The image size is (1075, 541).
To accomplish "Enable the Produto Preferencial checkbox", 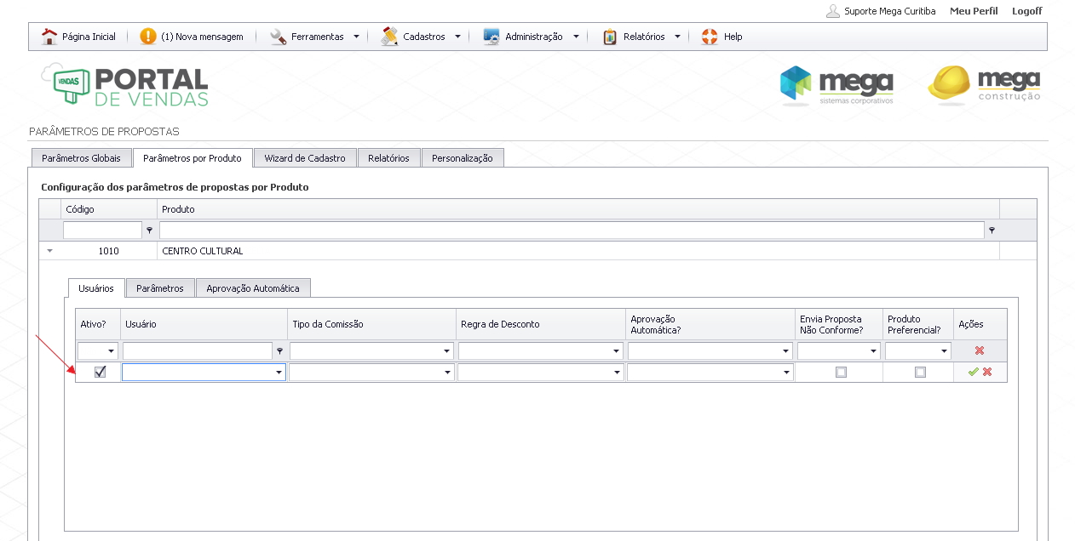I will coord(920,372).
